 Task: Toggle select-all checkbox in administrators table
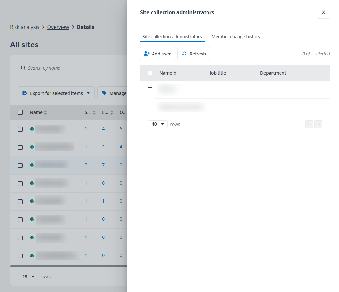point(150,73)
